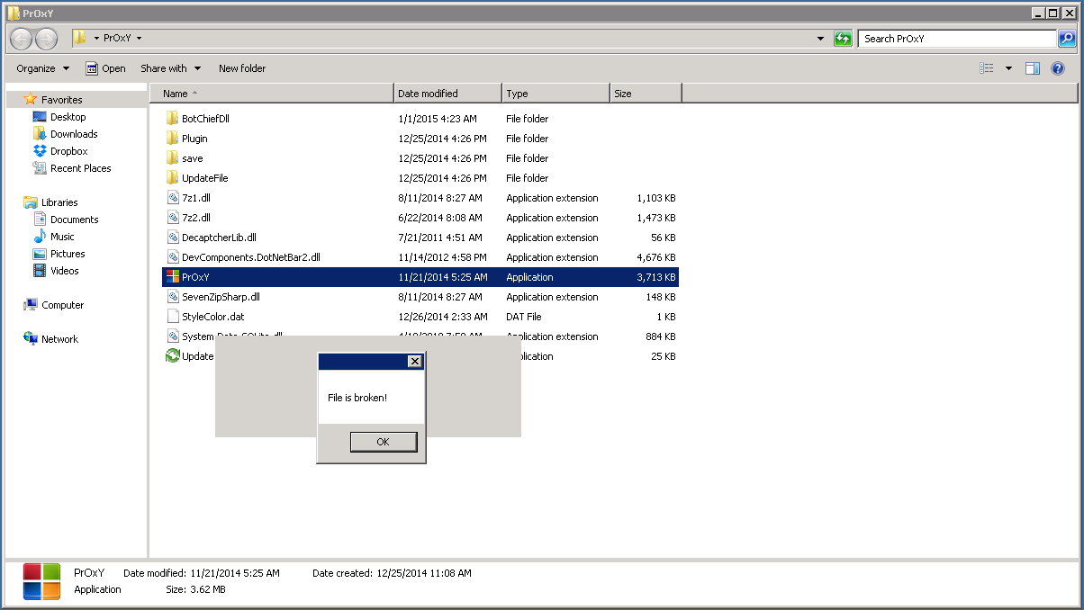Click the search magnifier icon

1066,39
